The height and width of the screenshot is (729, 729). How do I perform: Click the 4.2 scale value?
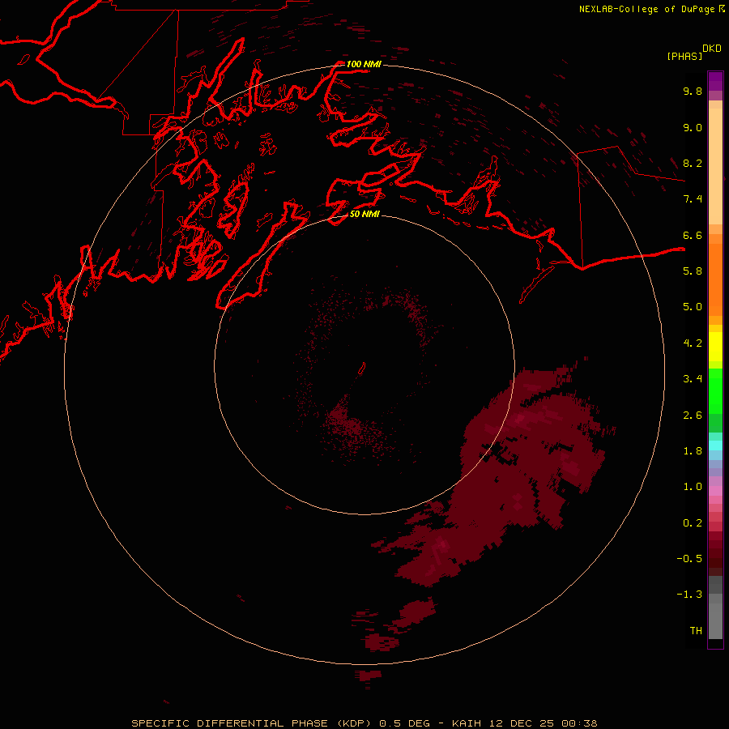click(693, 343)
